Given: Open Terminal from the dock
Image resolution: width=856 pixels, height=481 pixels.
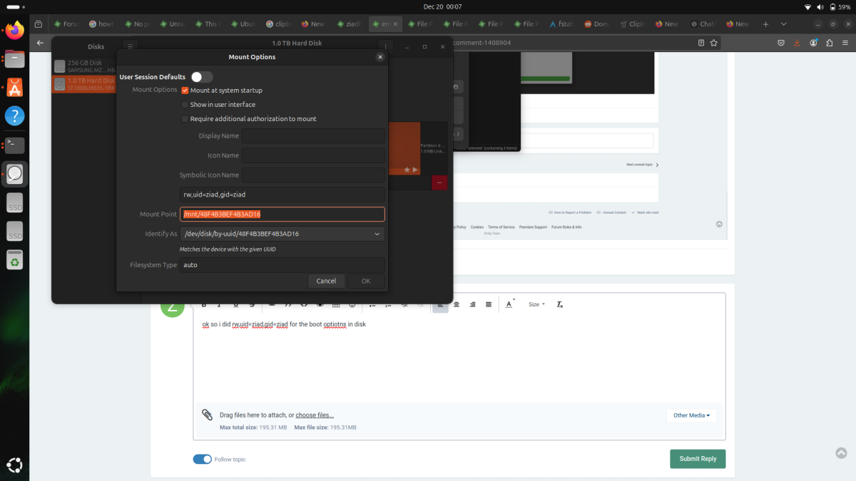Looking at the screenshot, I should (x=15, y=145).
